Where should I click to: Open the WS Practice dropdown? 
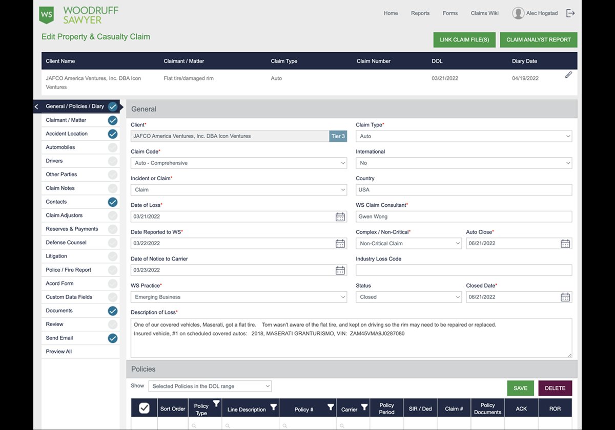click(x=239, y=297)
